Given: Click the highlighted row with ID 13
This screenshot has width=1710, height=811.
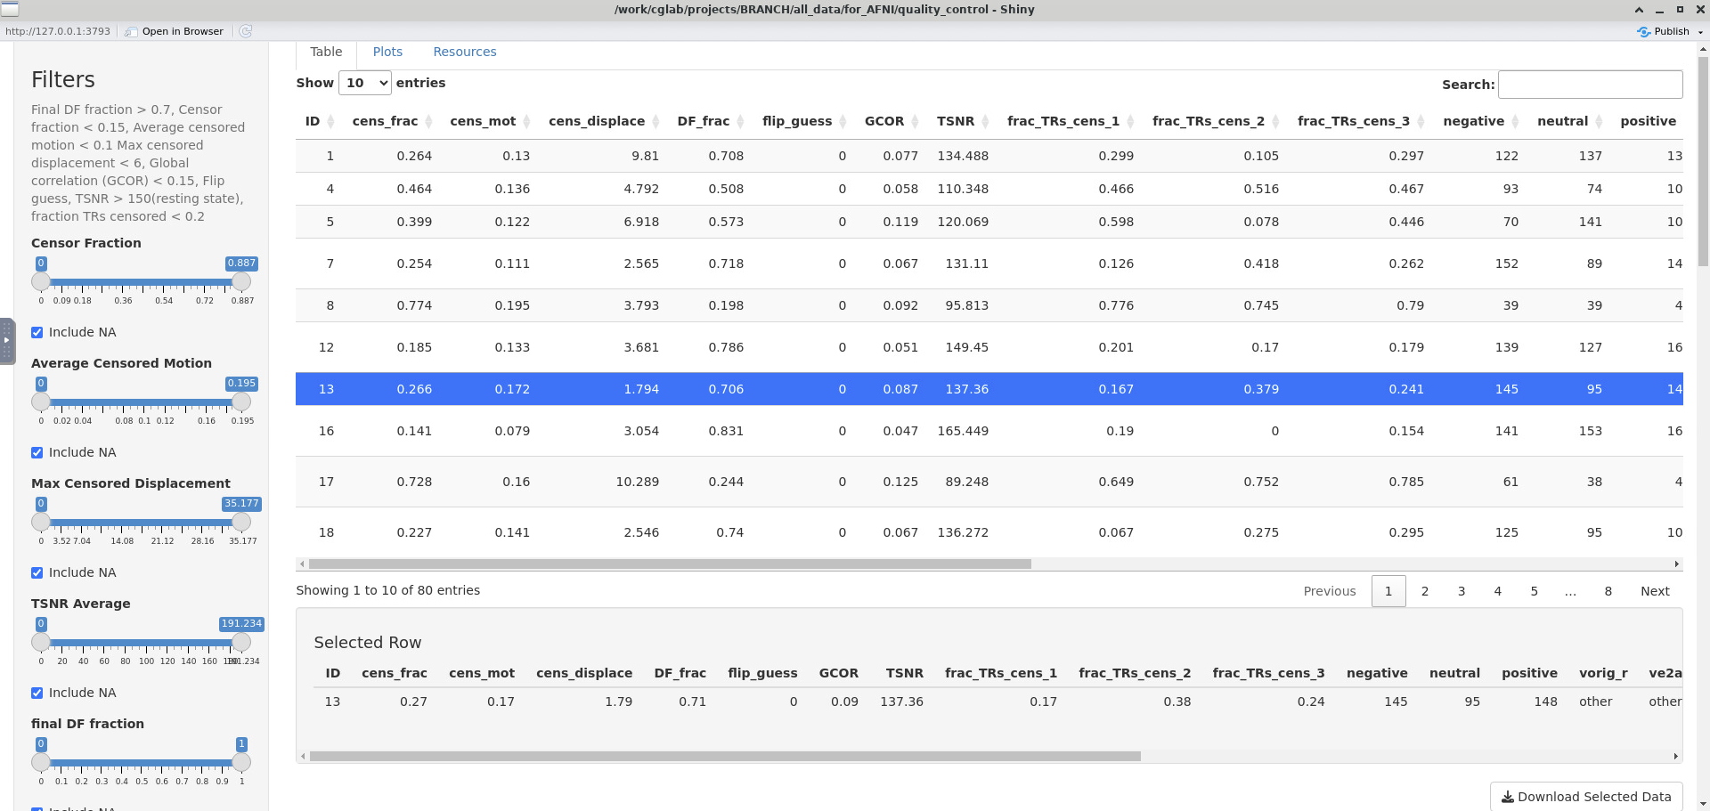Looking at the screenshot, I should click(x=989, y=389).
